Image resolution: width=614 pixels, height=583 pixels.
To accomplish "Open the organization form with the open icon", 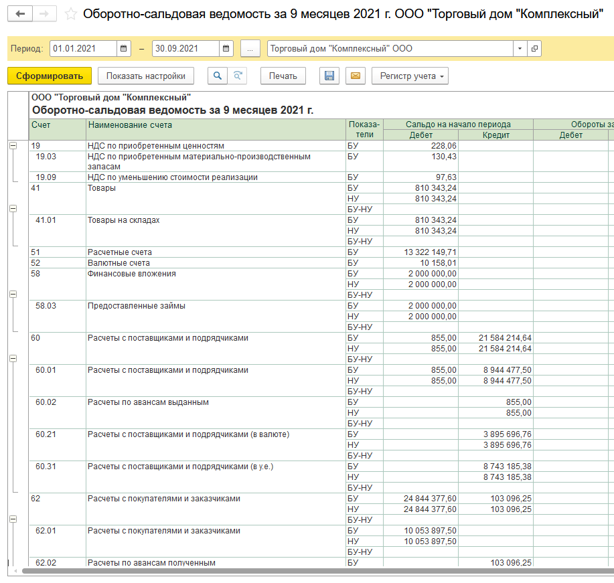I will [x=534, y=49].
